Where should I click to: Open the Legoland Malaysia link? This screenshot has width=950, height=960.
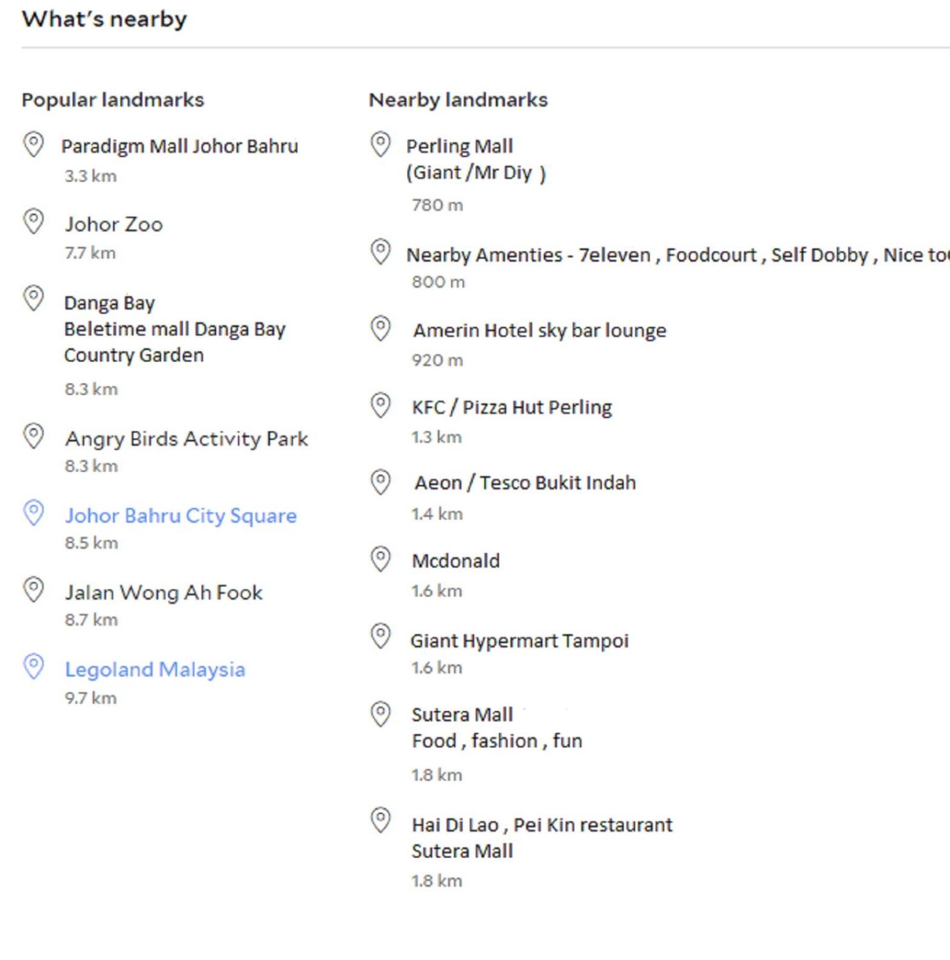click(155, 669)
